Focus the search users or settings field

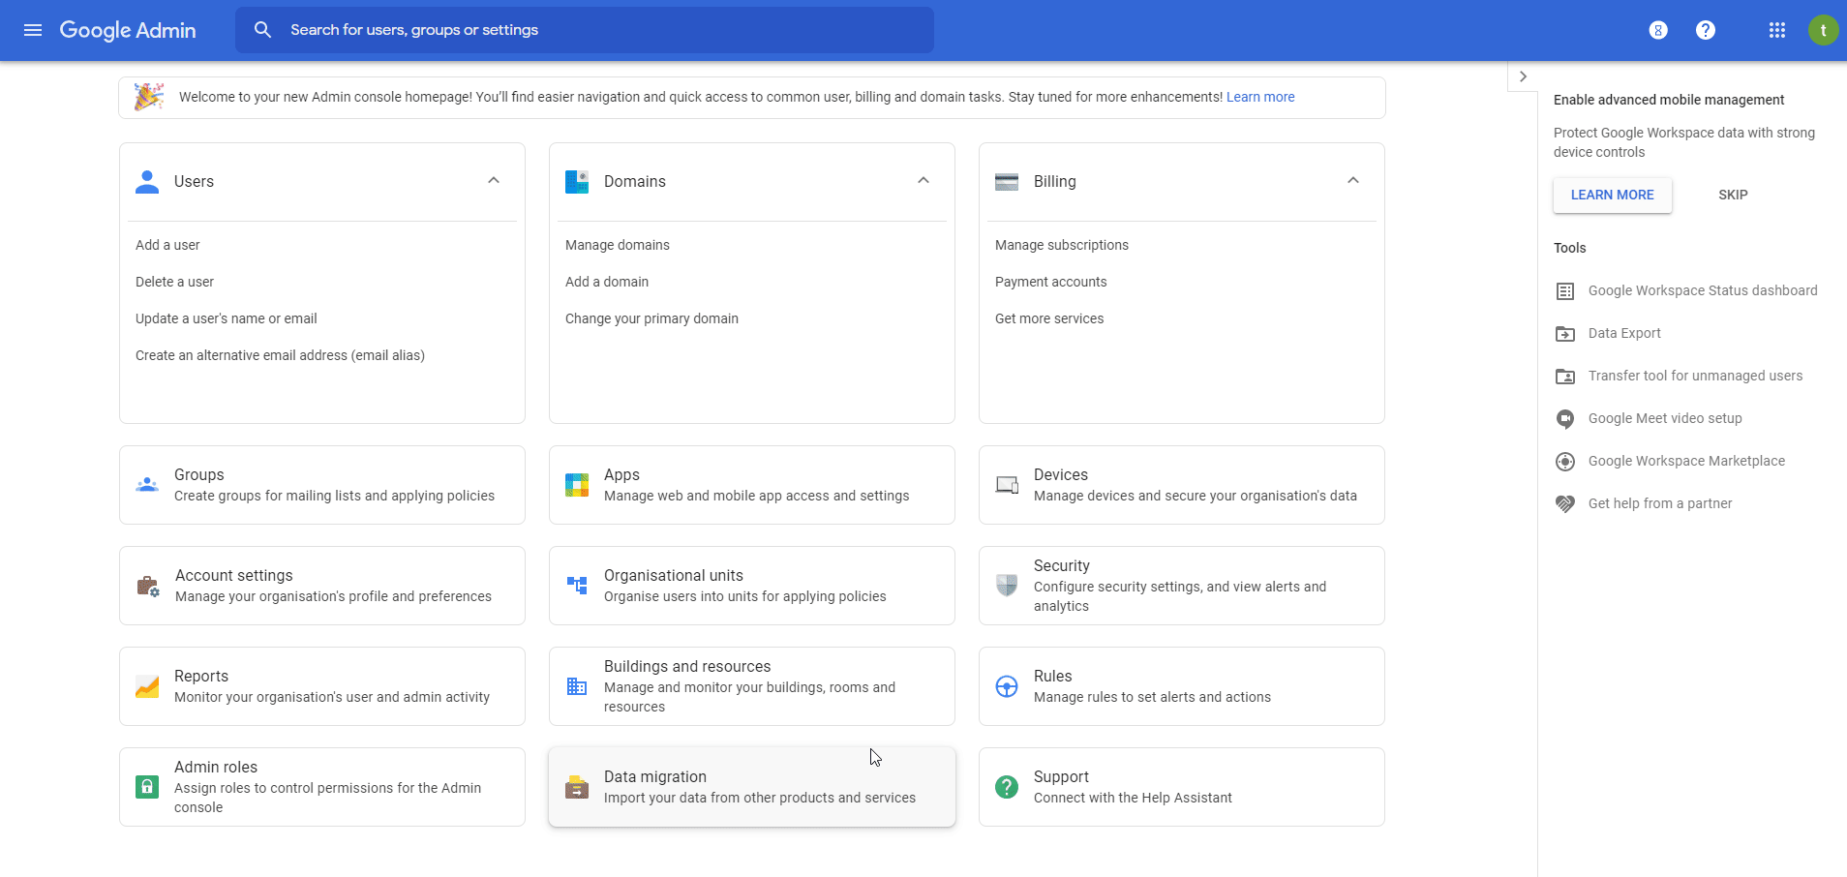coord(600,30)
